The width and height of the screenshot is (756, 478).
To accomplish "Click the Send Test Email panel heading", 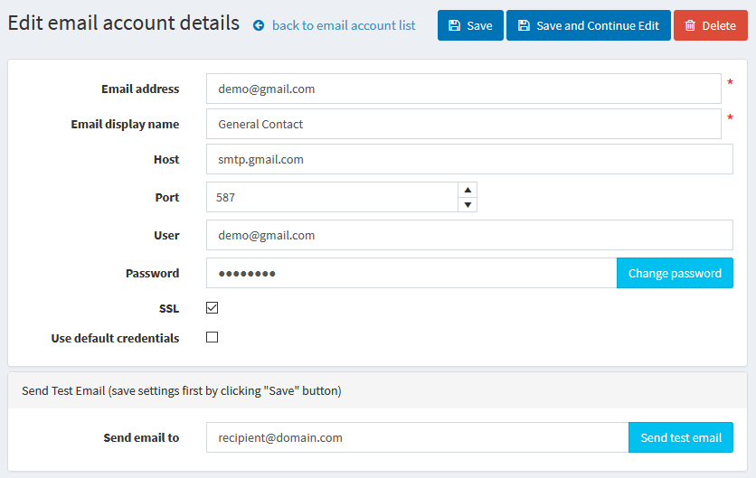I will click(182, 391).
